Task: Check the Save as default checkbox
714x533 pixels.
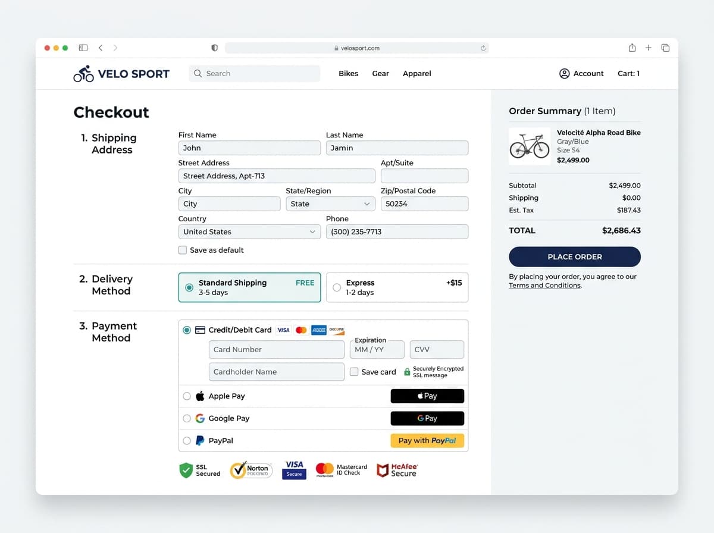Action: tap(183, 250)
